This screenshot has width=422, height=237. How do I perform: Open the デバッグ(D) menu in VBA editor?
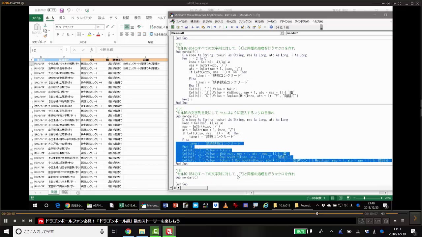[245, 21]
